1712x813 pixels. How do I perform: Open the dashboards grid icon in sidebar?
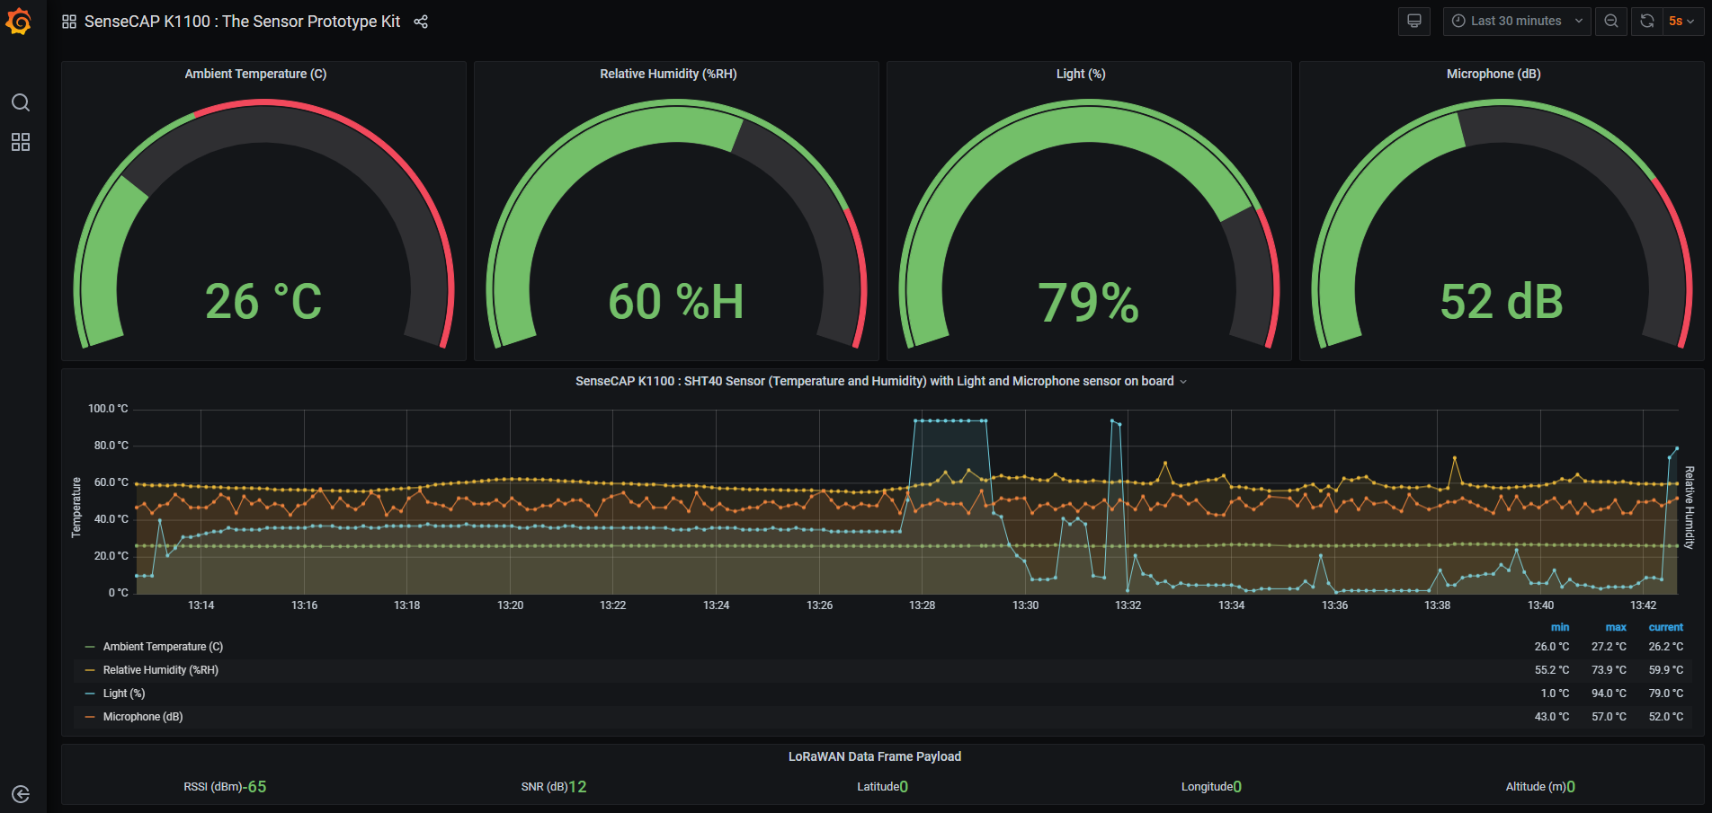[x=21, y=142]
